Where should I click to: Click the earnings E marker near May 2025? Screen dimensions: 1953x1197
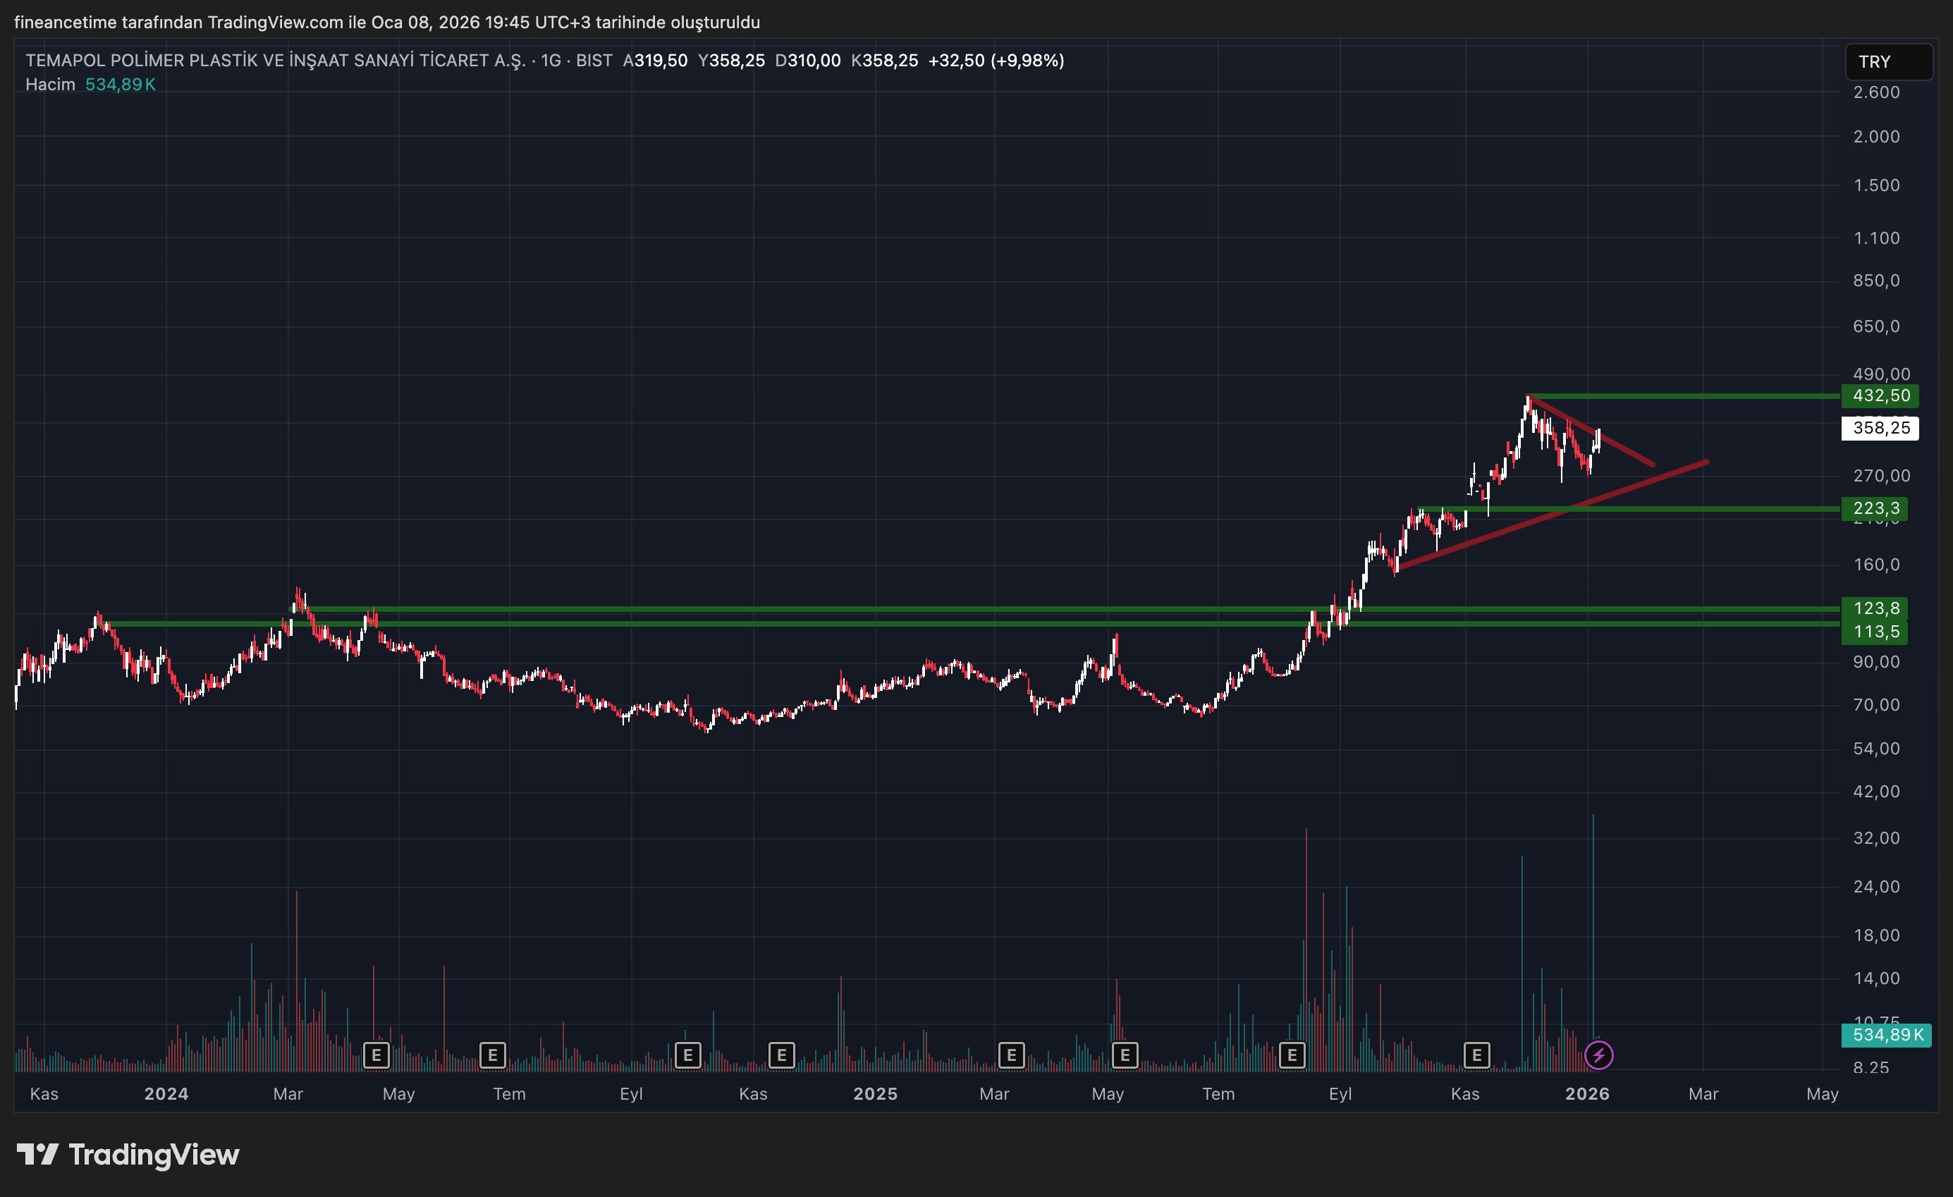tap(1125, 1055)
